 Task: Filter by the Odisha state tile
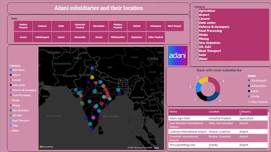137,26
